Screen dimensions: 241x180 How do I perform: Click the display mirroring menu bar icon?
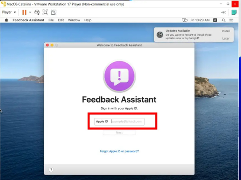185,20
